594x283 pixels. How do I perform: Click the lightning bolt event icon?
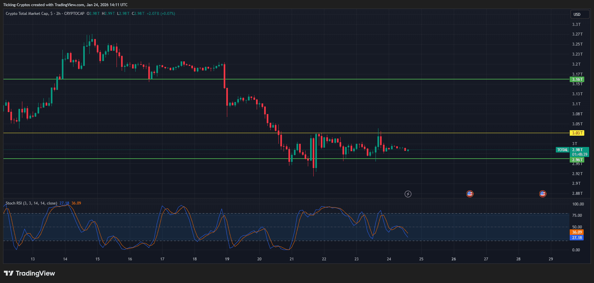pos(408,194)
